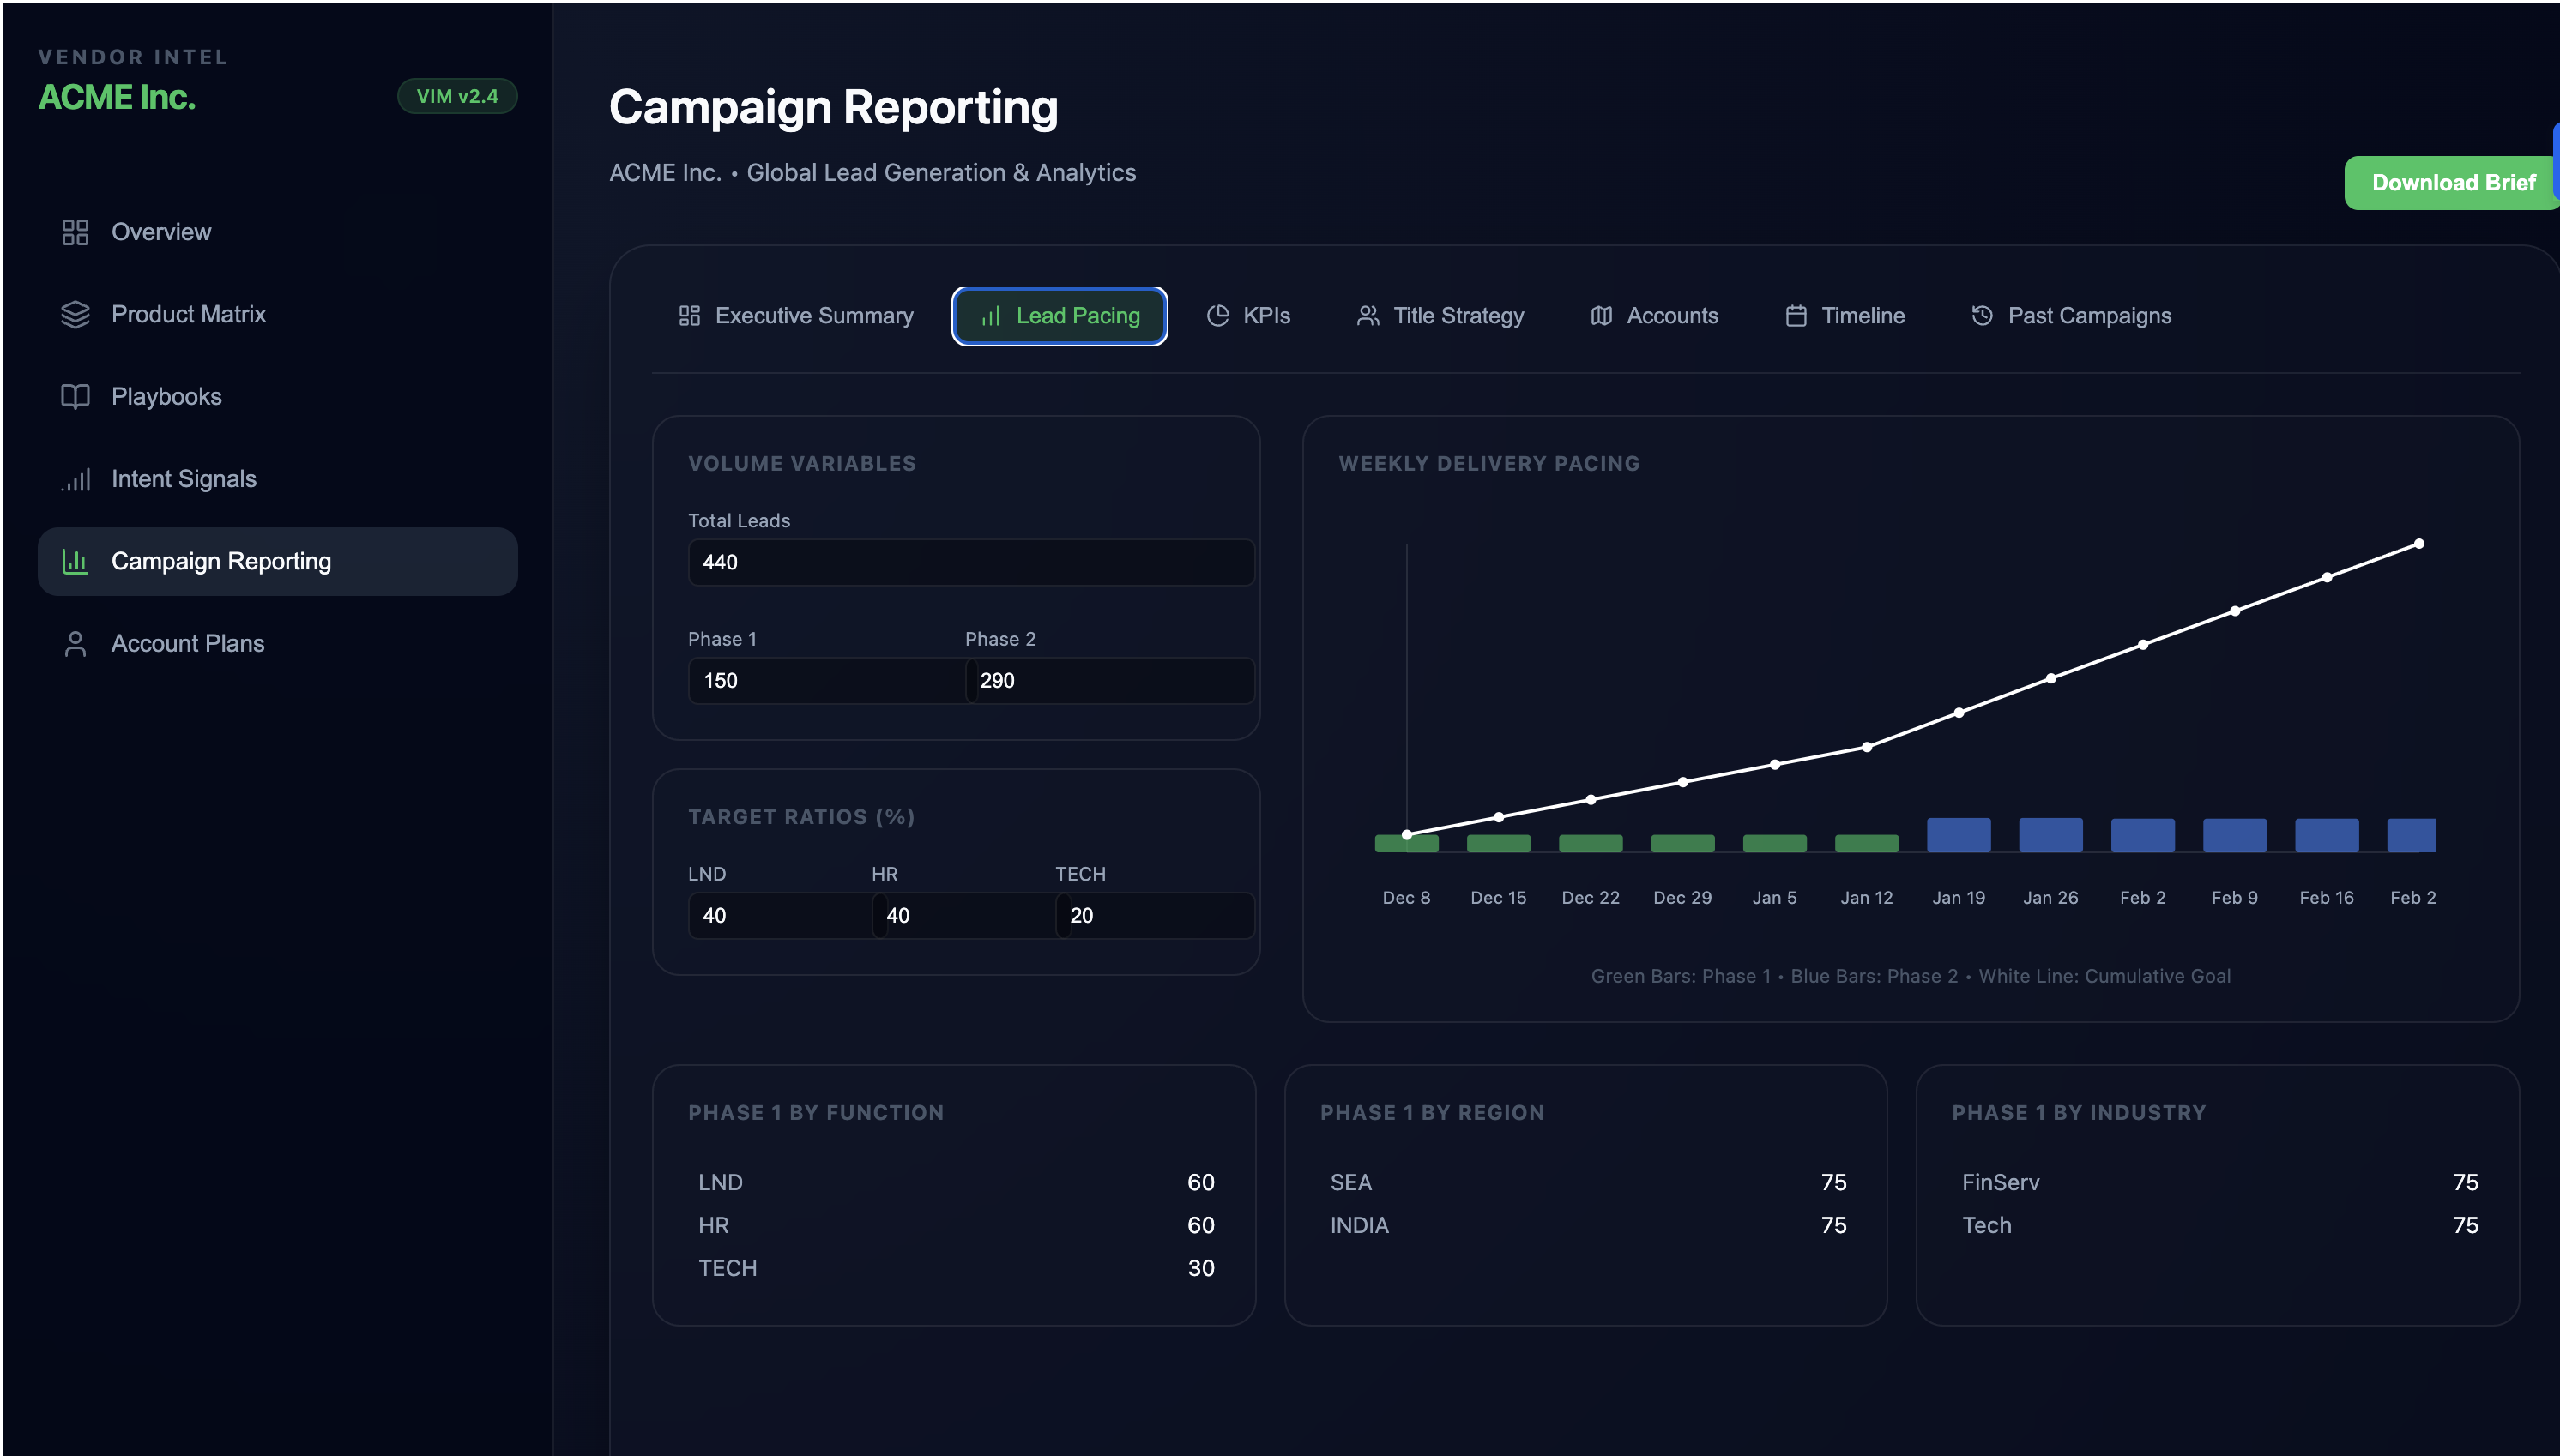Click the Title Strategy users icon

click(x=1368, y=316)
